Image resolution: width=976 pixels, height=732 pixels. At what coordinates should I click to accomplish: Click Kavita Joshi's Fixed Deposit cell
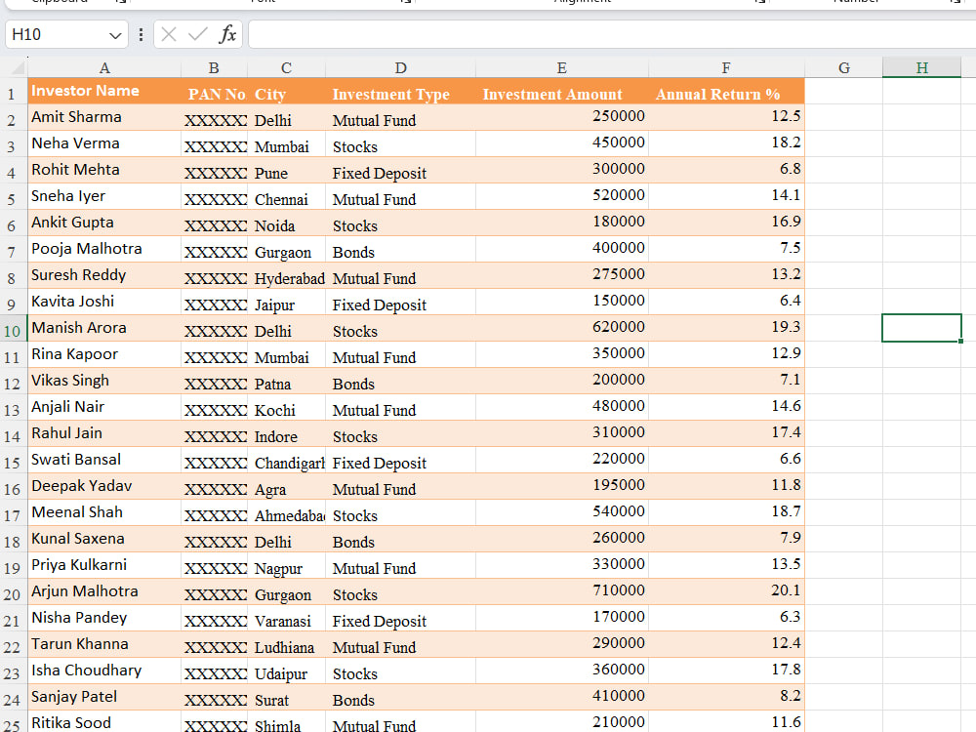point(400,302)
